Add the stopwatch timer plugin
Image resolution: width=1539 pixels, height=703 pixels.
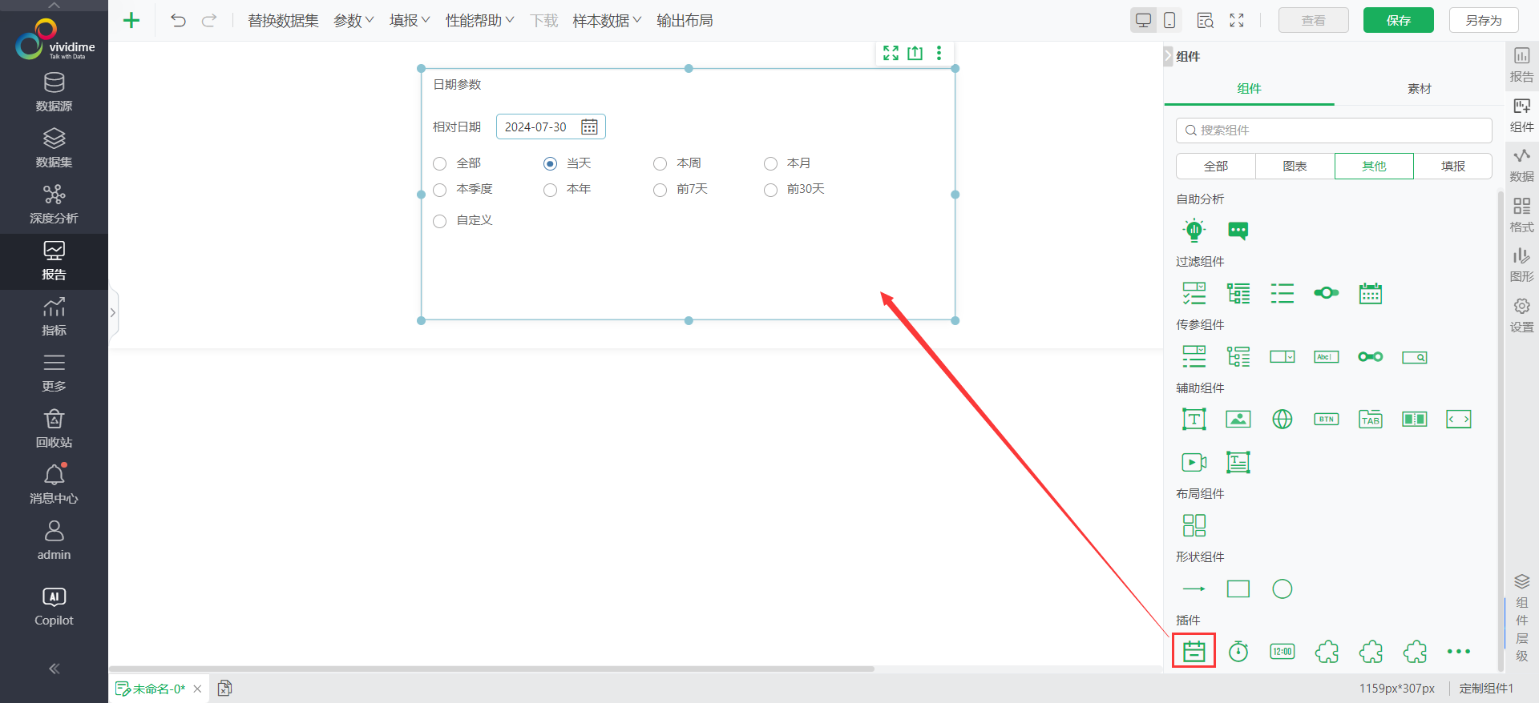pos(1238,651)
